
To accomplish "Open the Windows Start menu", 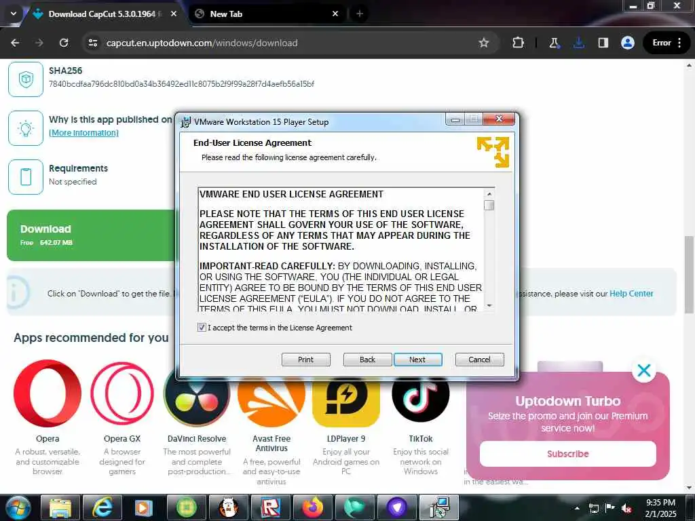I will tap(18, 507).
